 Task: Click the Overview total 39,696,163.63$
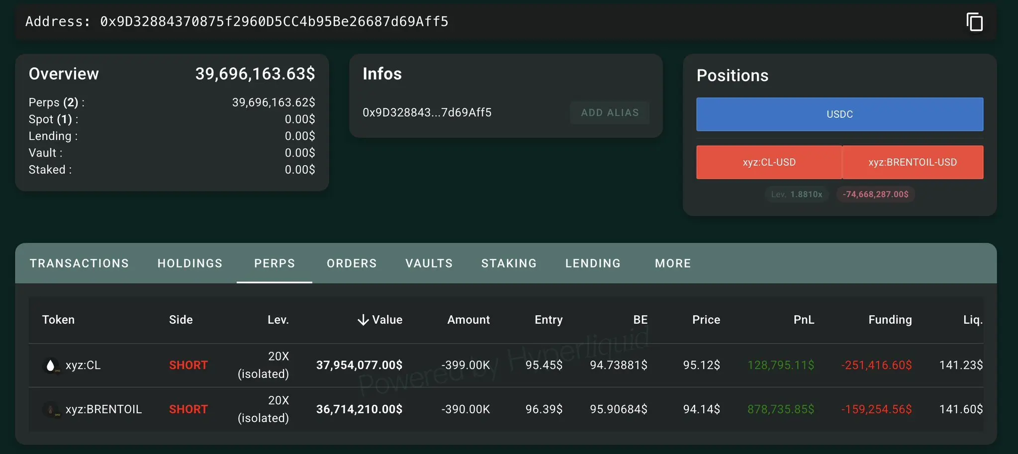tap(255, 74)
